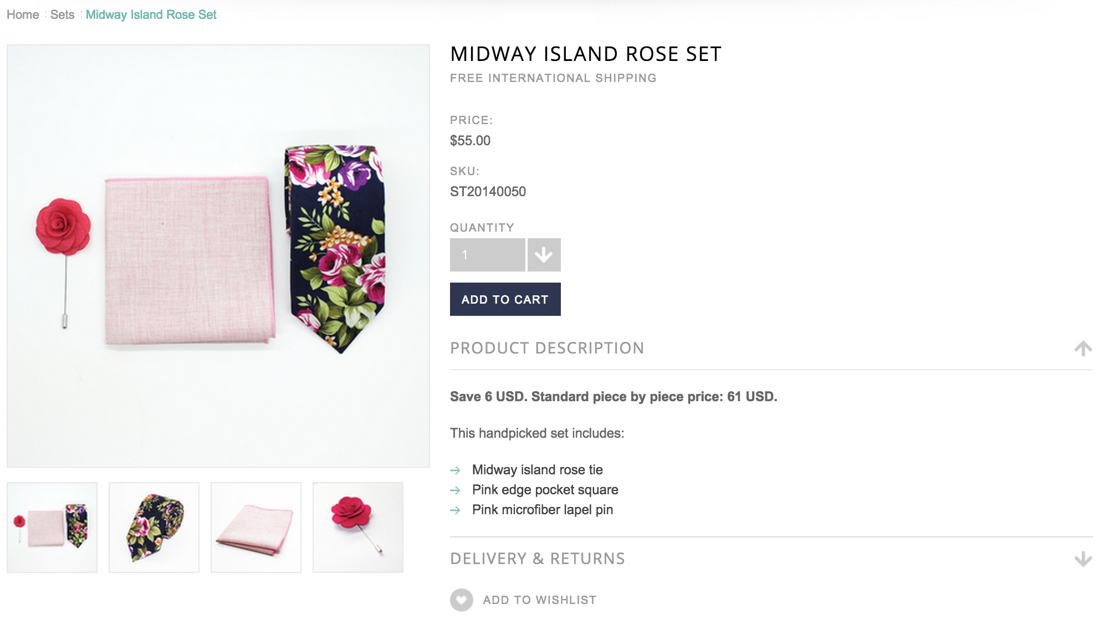Click the main product image
The width and height of the screenshot is (1104, 635).
218,256
